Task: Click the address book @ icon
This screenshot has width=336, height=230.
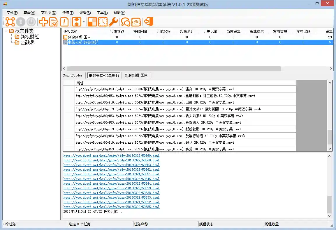Action: pos(136,22)
